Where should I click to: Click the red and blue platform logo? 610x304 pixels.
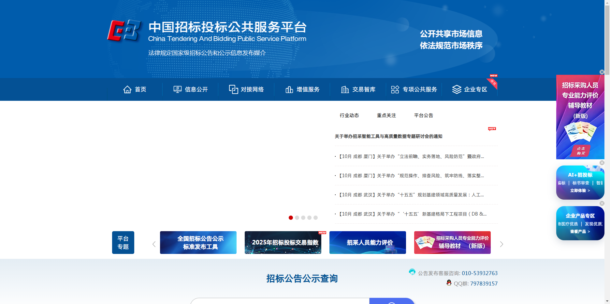coord(124,31)
